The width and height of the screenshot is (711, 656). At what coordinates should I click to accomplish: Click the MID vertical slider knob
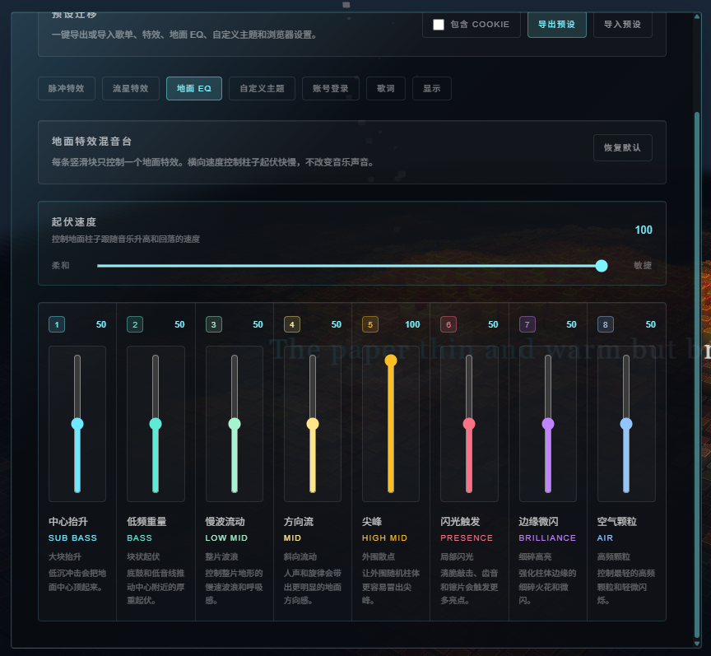click(x=313, y=424)
